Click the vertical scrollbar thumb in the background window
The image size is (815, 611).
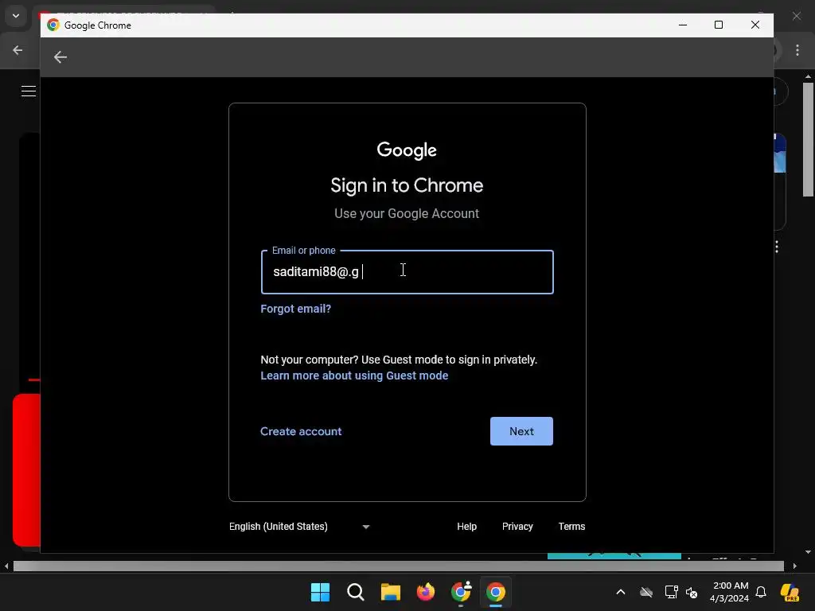pos(808,139)
